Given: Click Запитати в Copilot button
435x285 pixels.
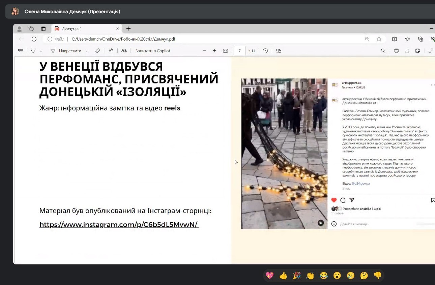Looking at the screenshot, I should point(153,51).
